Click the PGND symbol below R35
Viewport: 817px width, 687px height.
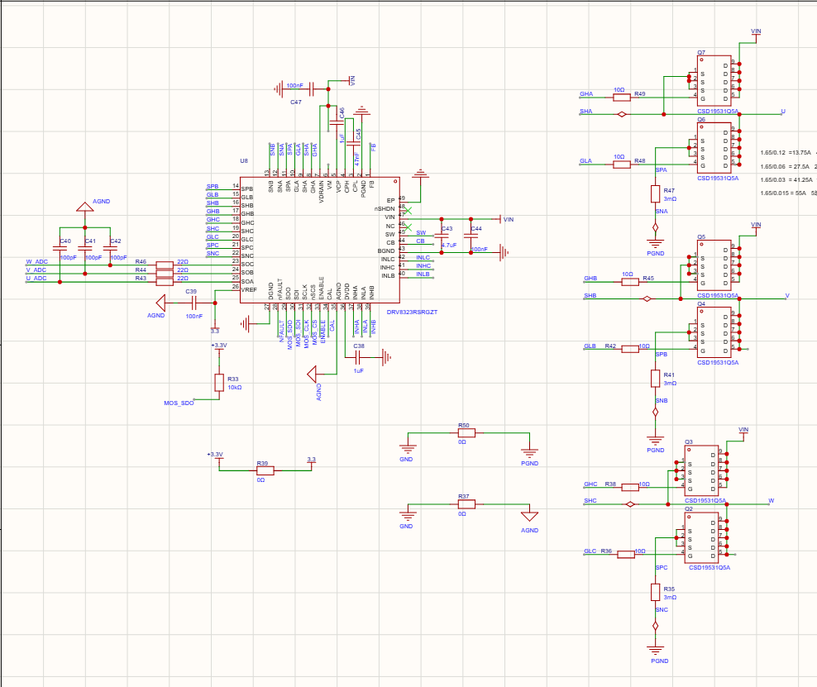click(x=656, y=650)
